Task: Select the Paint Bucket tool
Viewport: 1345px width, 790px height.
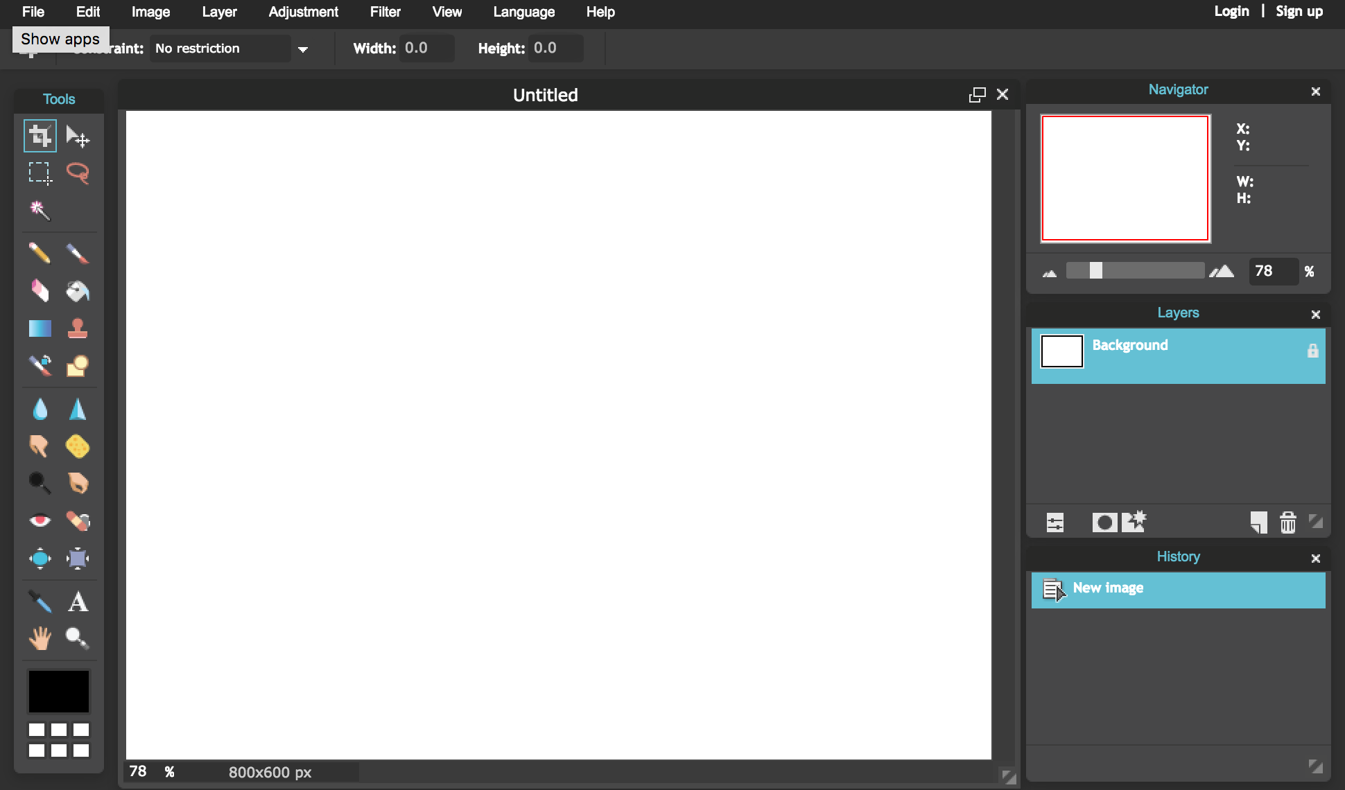Action: 77,289
